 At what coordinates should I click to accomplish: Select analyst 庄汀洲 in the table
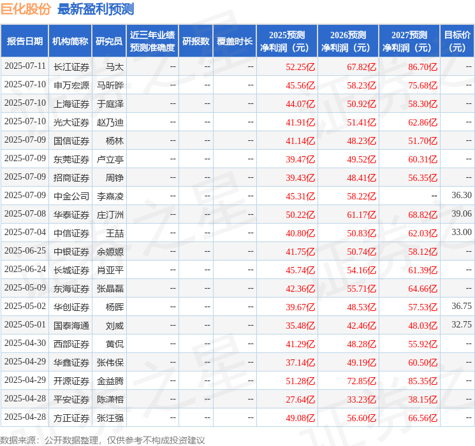click(x=110, y=214)
